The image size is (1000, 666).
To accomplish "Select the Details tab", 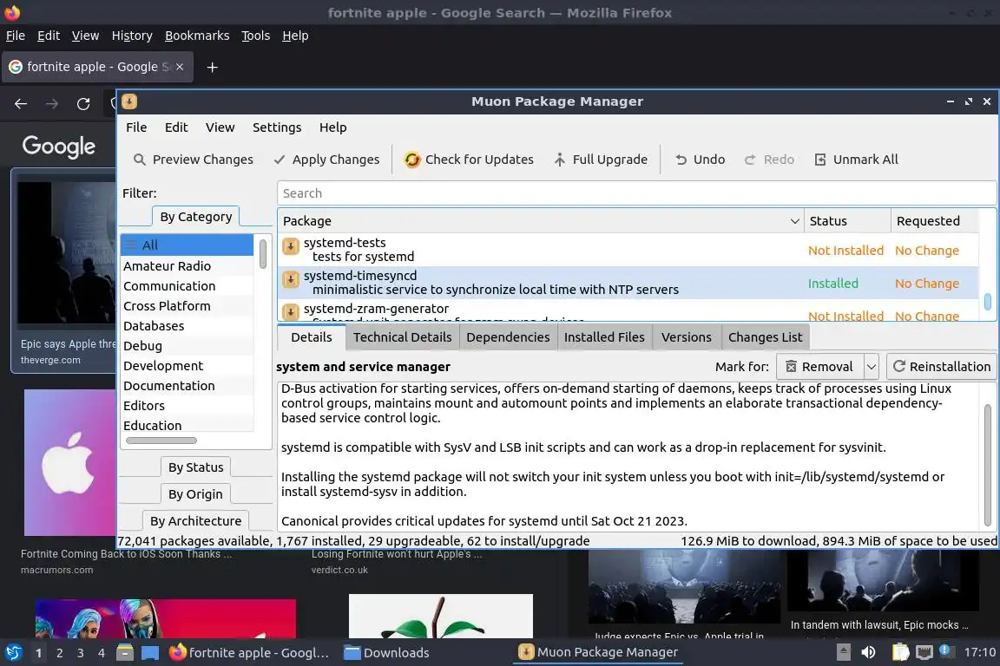I will pyautogui.click(x=312, y=337).
